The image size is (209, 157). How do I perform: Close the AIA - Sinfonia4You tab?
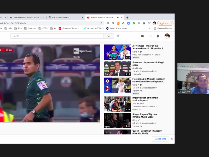coord(83,18)
